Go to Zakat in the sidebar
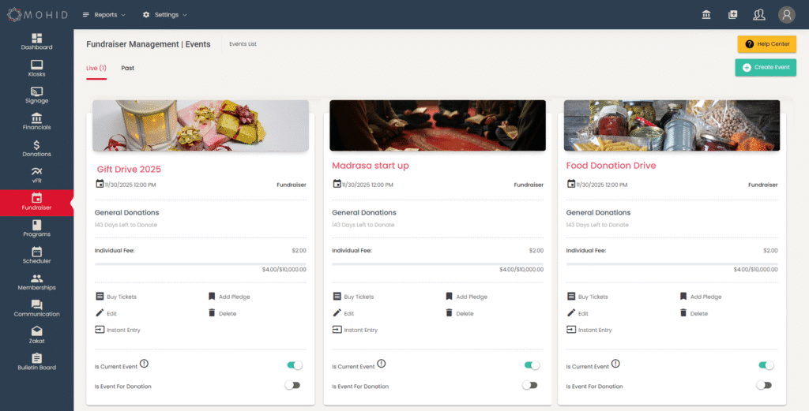 click(36, 335)
